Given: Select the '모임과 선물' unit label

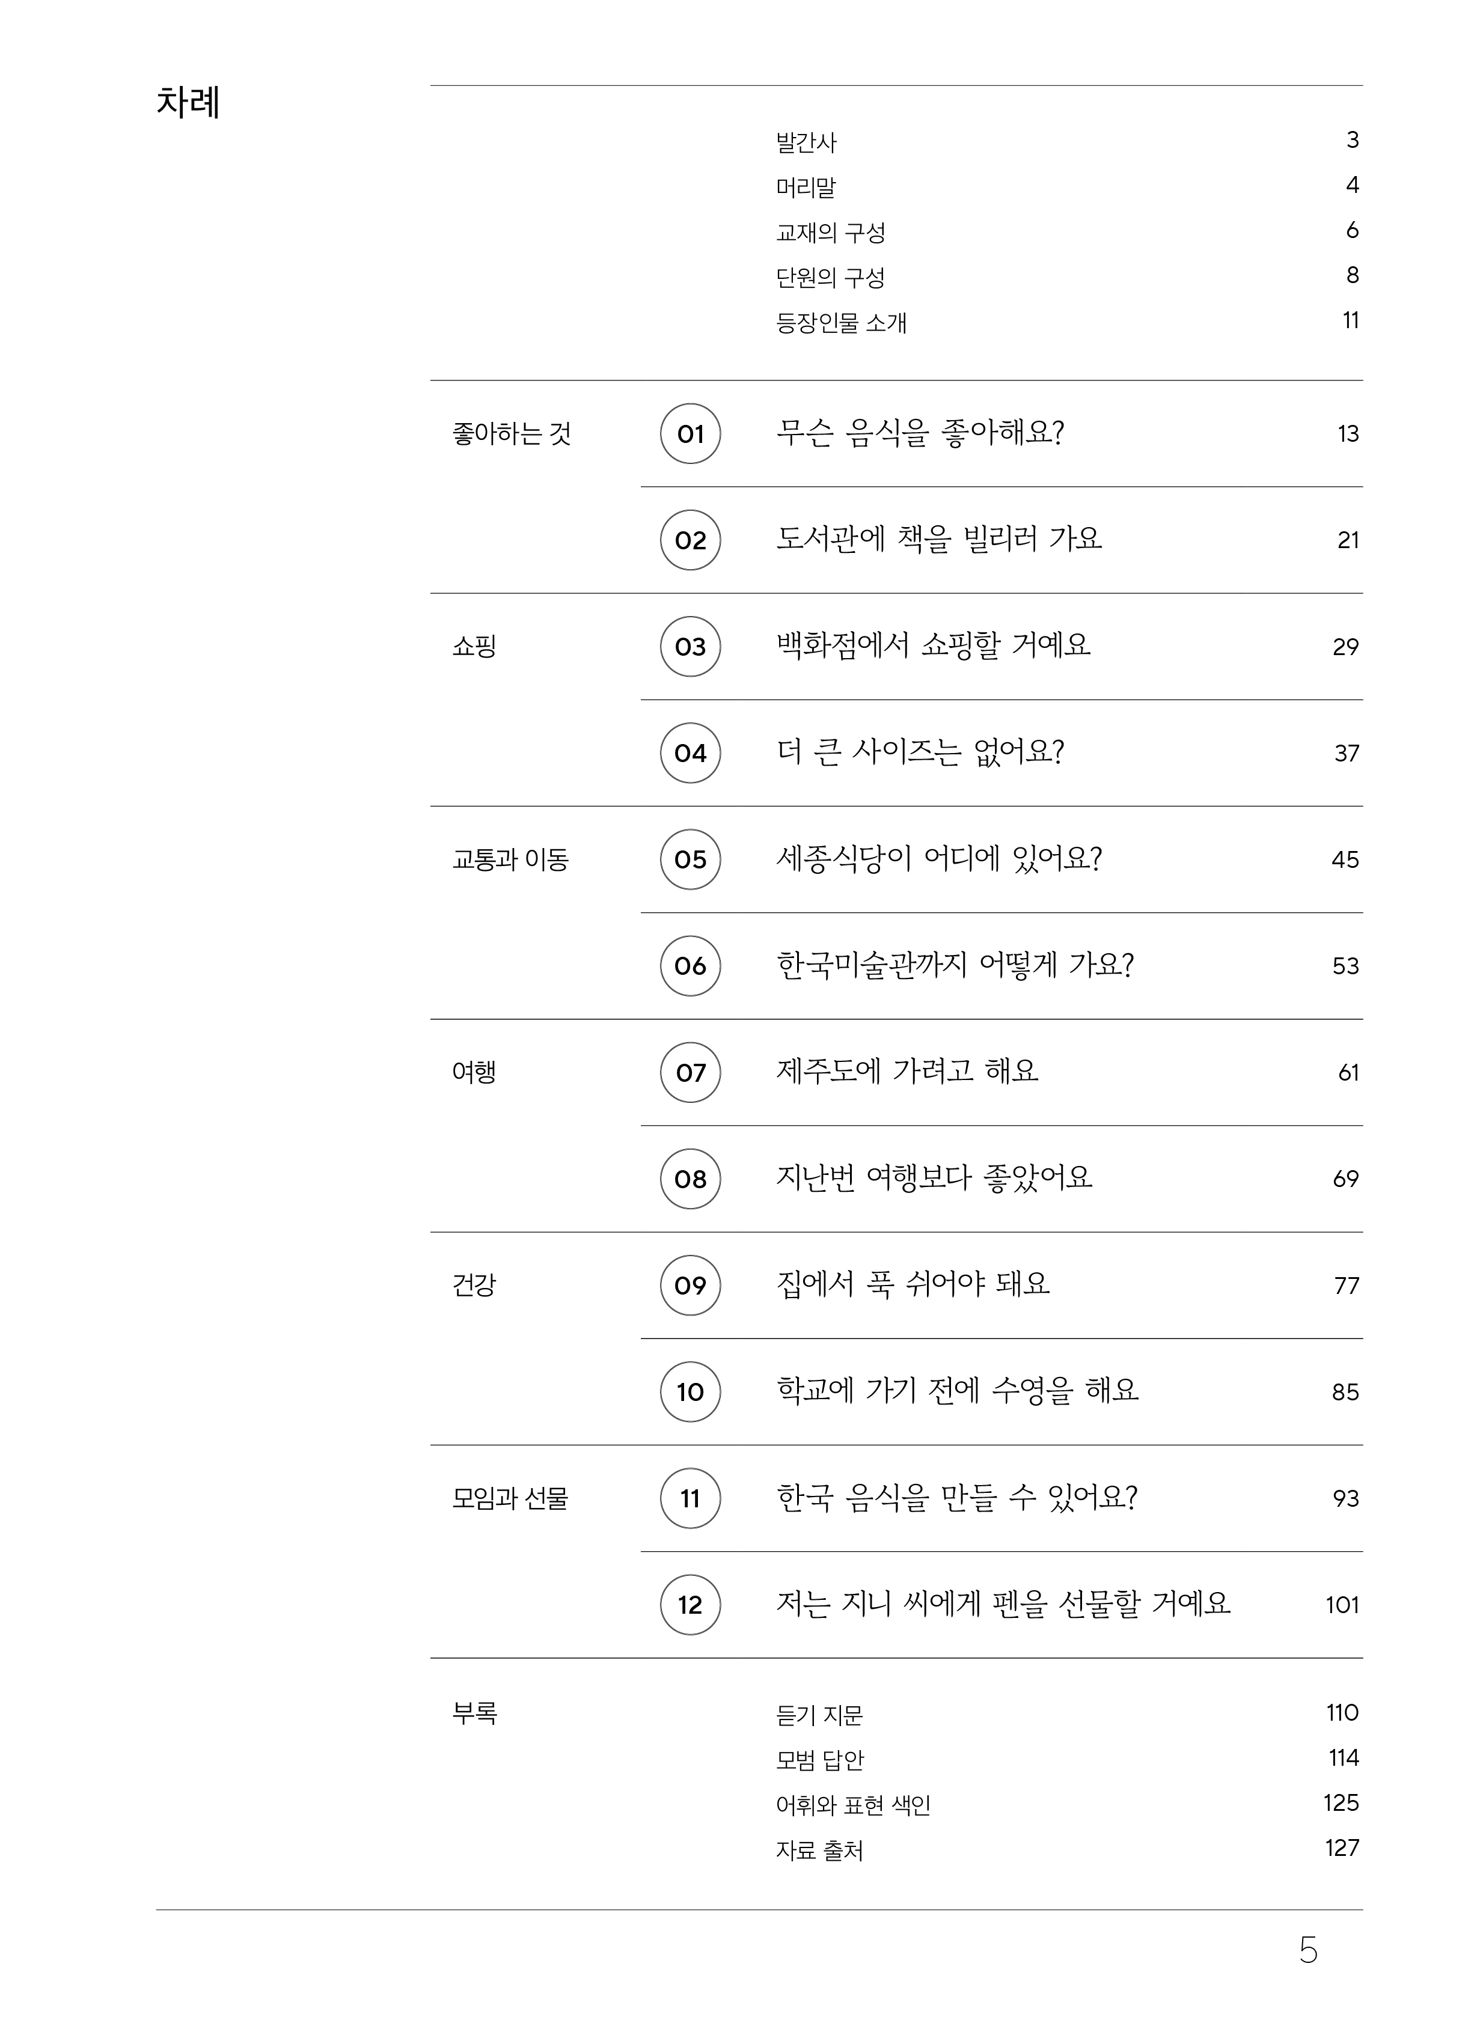Looking at the screenshot, I should 510,1498.
